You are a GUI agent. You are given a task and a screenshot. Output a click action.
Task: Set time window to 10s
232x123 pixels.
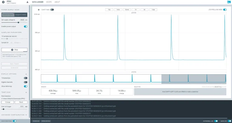point(109,10)
